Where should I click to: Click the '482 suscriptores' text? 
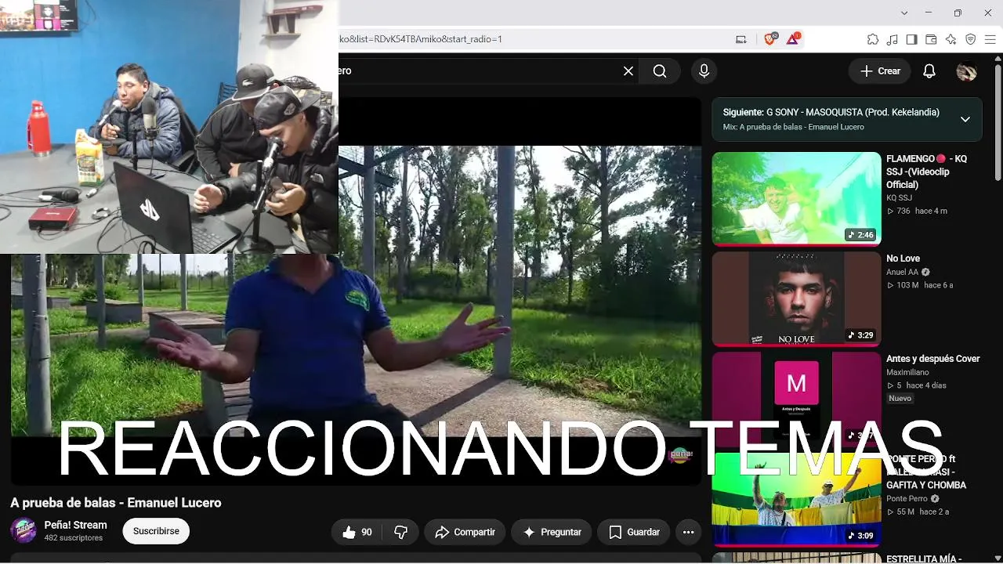point(74,538)
